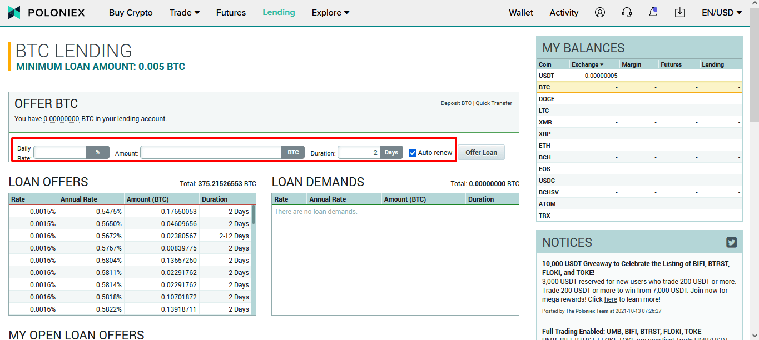Go to the Lending tab
The width and height of the screenshot is (759, 340).
[x=279, y=12]
